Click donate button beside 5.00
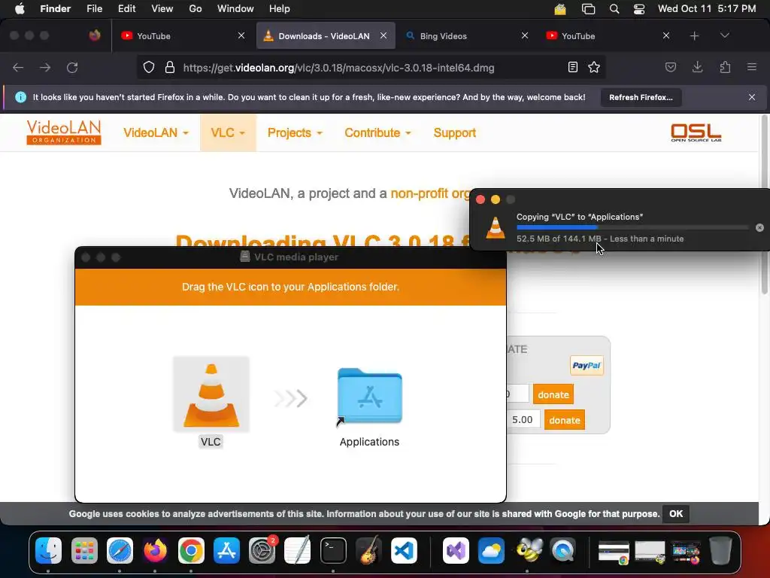770x578 pixels. click(x=564, y=420)
